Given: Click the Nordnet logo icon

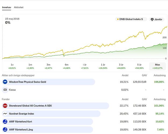Looking at the screenshot, I should coord(5,114).
